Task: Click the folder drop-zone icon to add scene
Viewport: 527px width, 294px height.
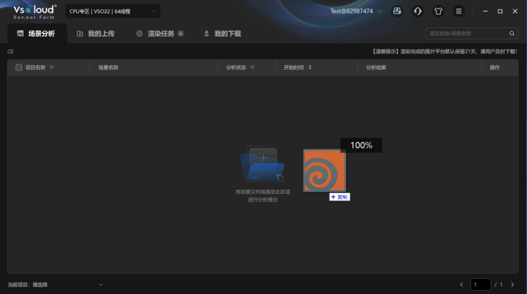Action: click(x=262, y=166)
